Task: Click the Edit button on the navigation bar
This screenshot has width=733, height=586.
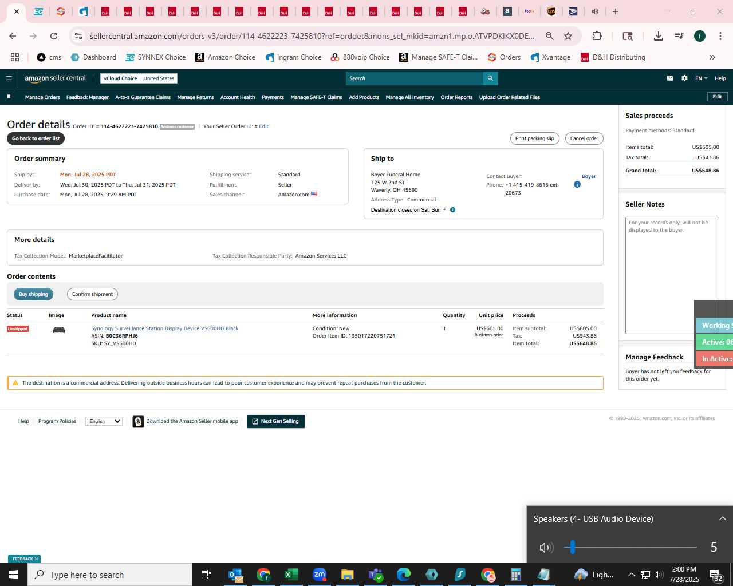Action: pyautogui.click(x=717, y=97)
